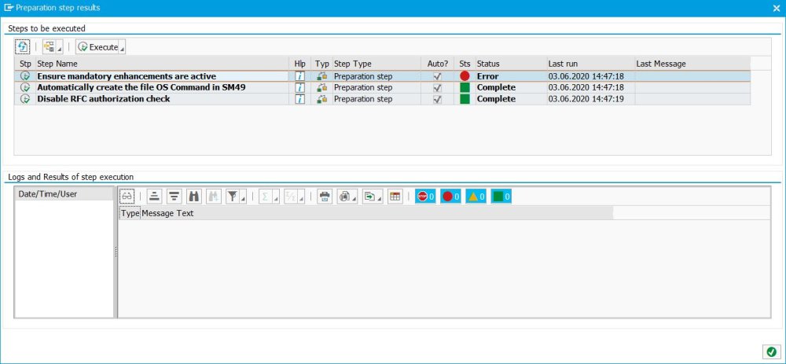Click the hierarchy layout icon in top toolbar
The height and width of the screenshot is (364, 786).
pos(49,46)
